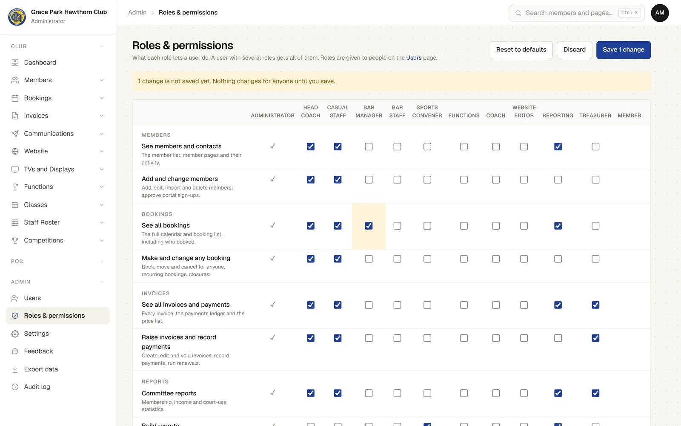Click the Staff Roster grid icon
The width and height of the screenshot is (681, 426).
pyautogui.click(x=15, y=222)
